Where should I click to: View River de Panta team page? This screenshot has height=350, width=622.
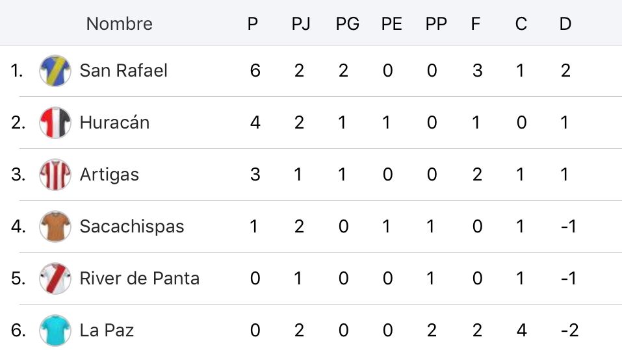point(140,279)
